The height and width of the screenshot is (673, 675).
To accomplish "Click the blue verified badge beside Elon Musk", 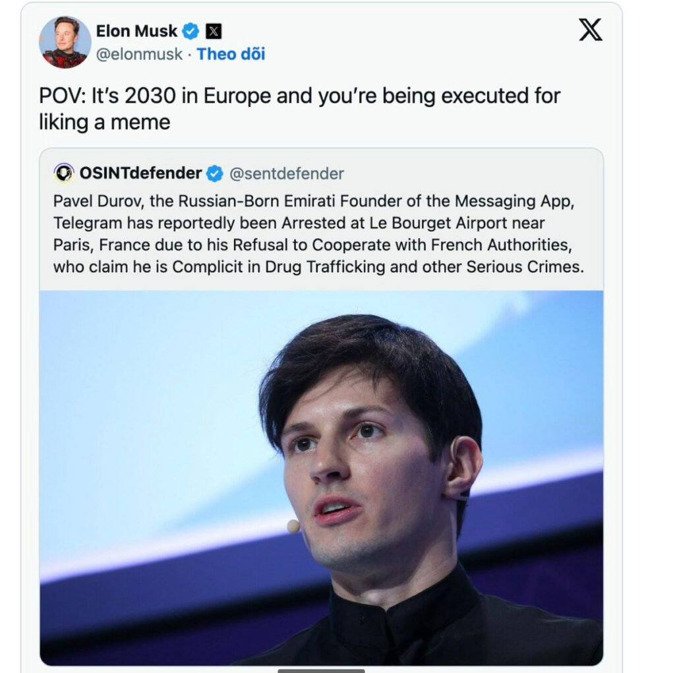I will point(191,31).
